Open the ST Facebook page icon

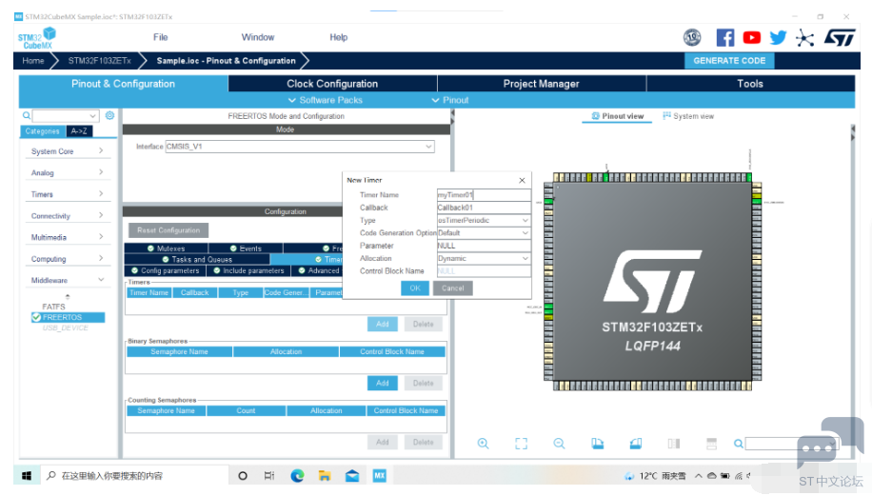pyautogui.click(x=724, y=37)
